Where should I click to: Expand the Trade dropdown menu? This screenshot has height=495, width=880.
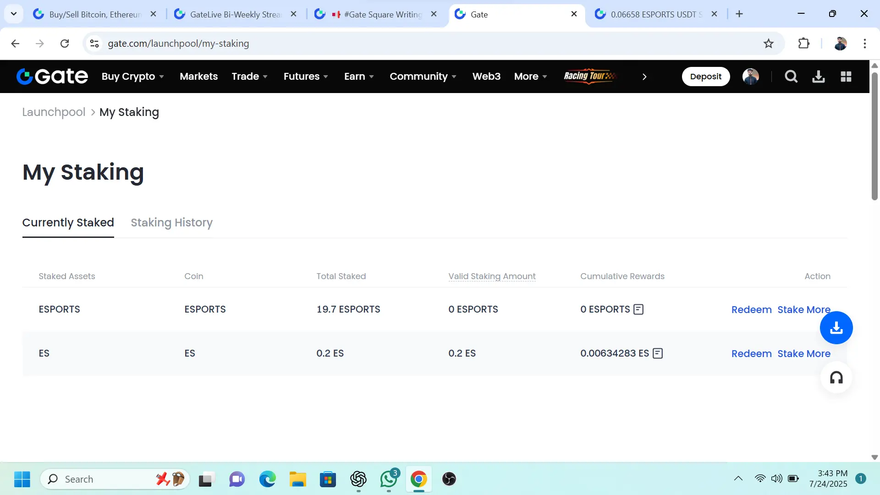pyautogui.click(x=249, y=77)
